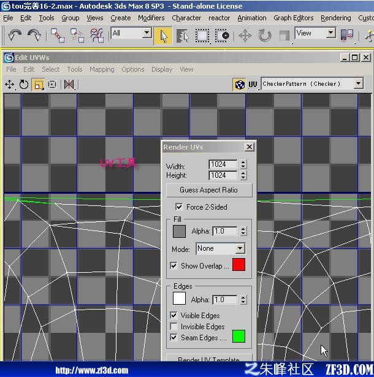This screenshot has width=374, height=377.
Task: Click the UV coordinates button
Action: (x=253, y=85)
